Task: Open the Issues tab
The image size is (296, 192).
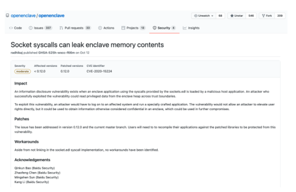Action: [x=40, y=28]
